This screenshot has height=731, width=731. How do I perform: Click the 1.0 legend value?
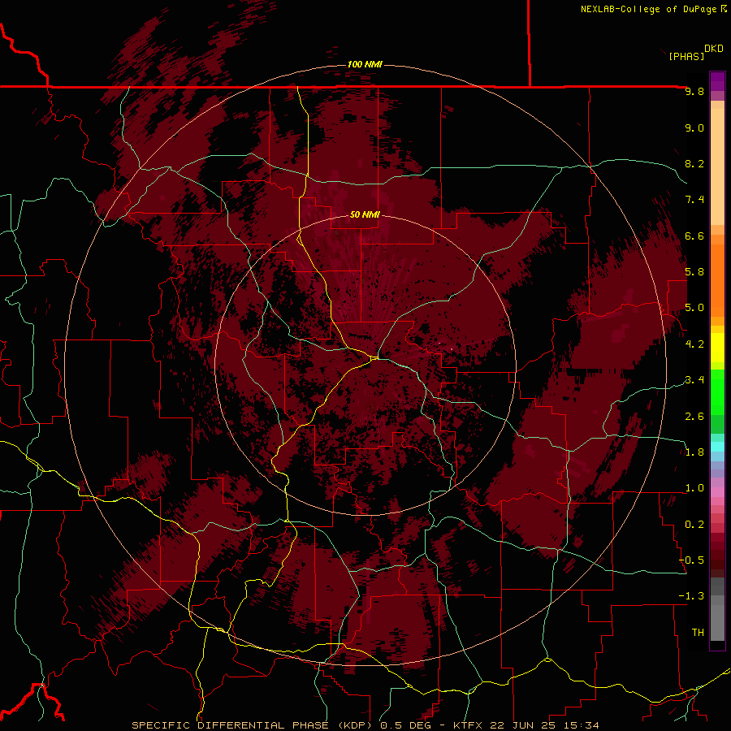(694, 487)
